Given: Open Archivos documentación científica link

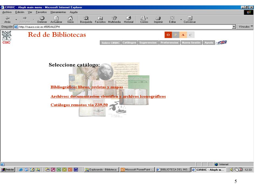Looking at the screenshot, I should 108,96.
